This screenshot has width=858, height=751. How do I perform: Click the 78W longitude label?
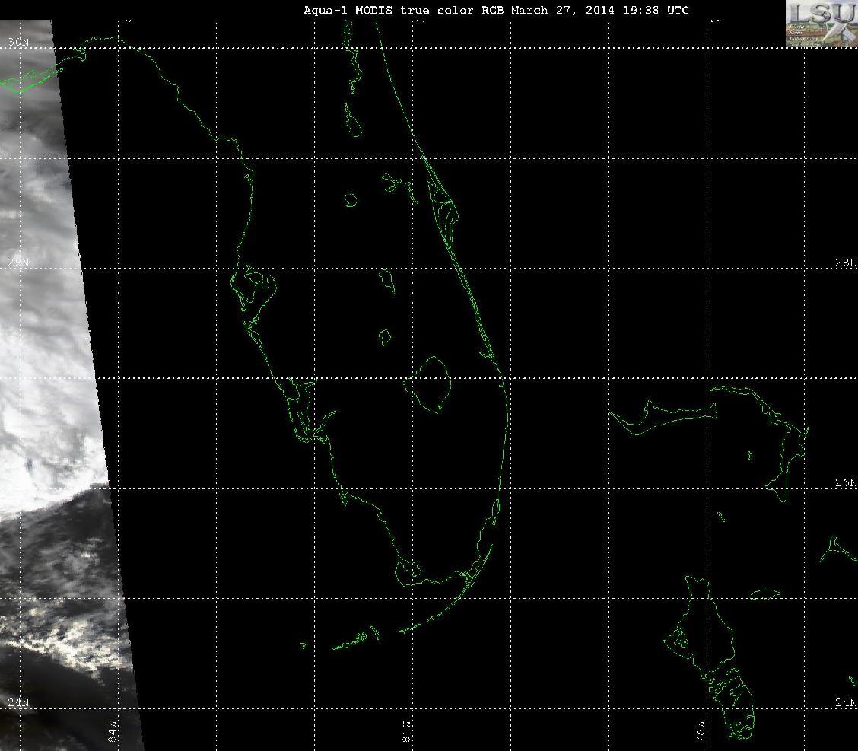click(701, 731)
